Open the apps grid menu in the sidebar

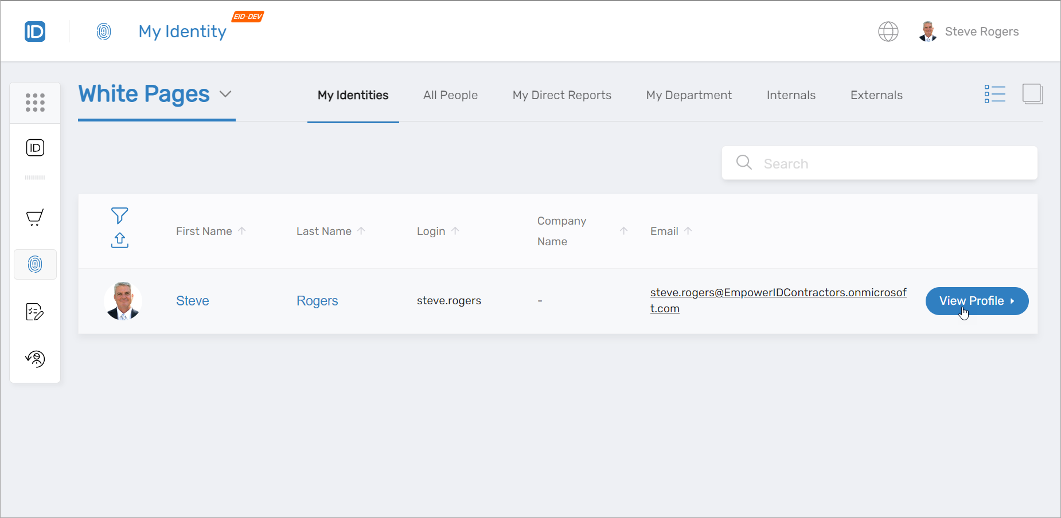35,102
